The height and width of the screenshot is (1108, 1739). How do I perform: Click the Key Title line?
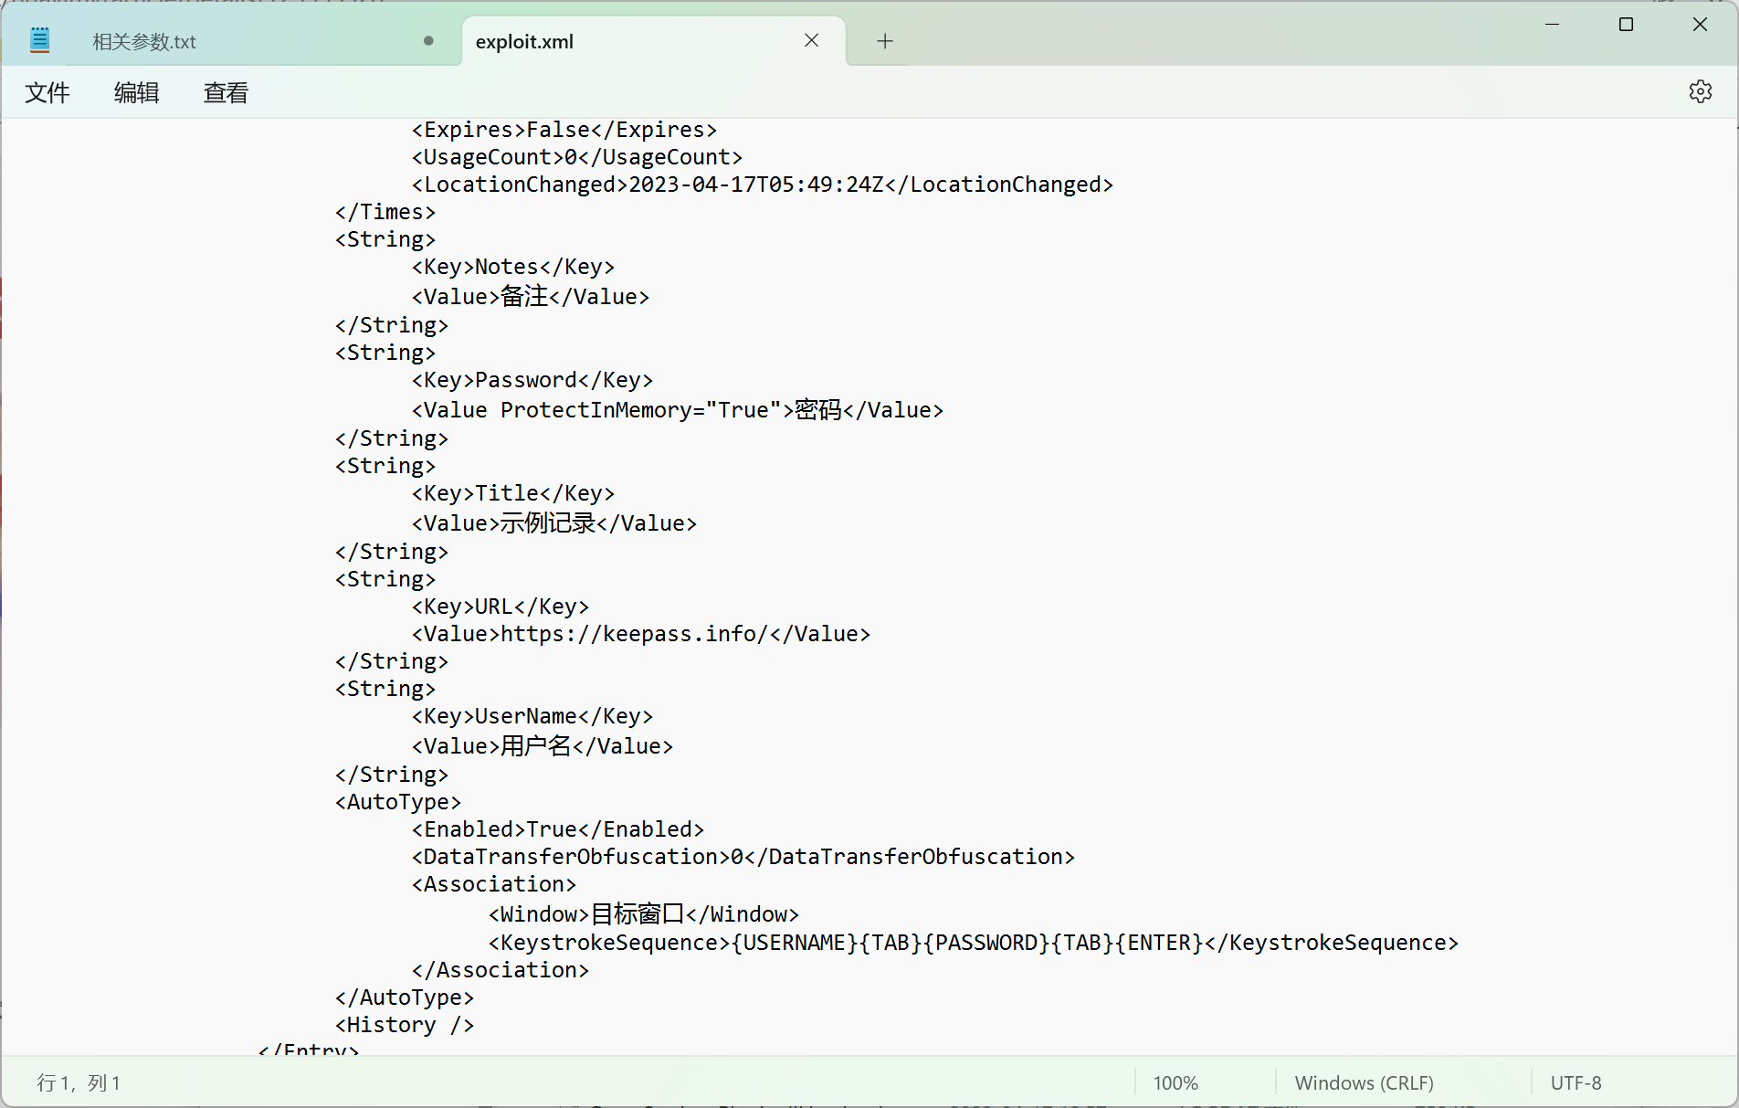[512, 493]
